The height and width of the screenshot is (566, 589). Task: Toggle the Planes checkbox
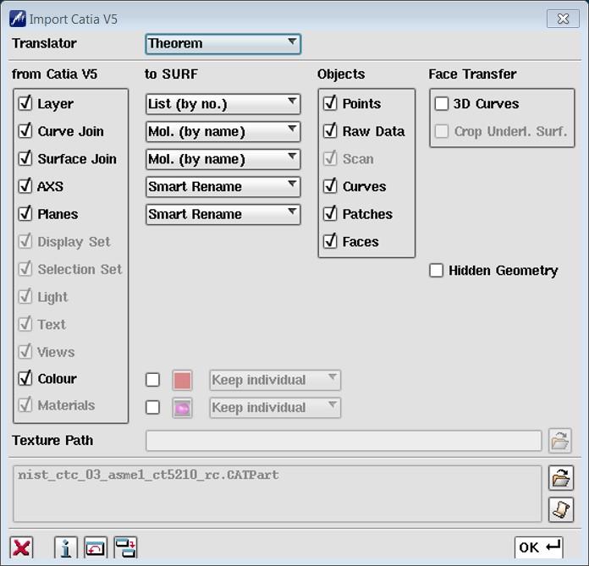[x=25, y=214]
